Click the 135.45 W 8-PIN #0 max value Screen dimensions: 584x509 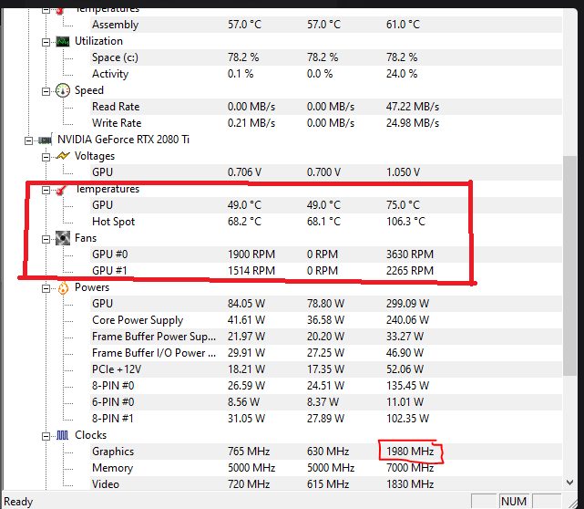click(x=407, y=386)
